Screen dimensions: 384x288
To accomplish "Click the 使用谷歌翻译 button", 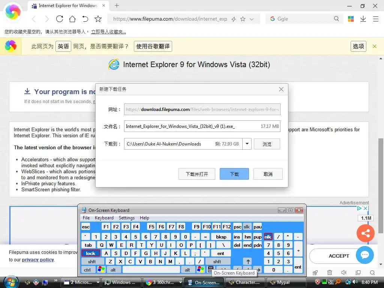I will pos(153,46).
